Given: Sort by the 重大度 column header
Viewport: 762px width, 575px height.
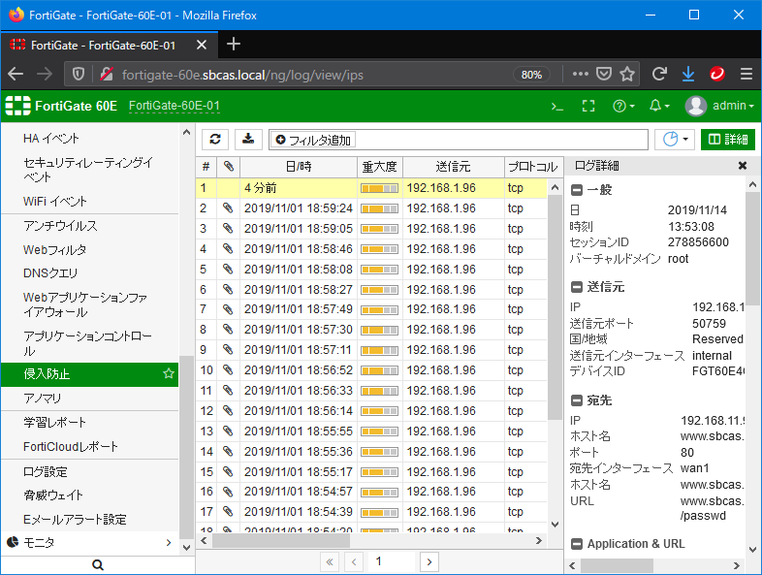Looking at the screenshot, I should (379, 167).
